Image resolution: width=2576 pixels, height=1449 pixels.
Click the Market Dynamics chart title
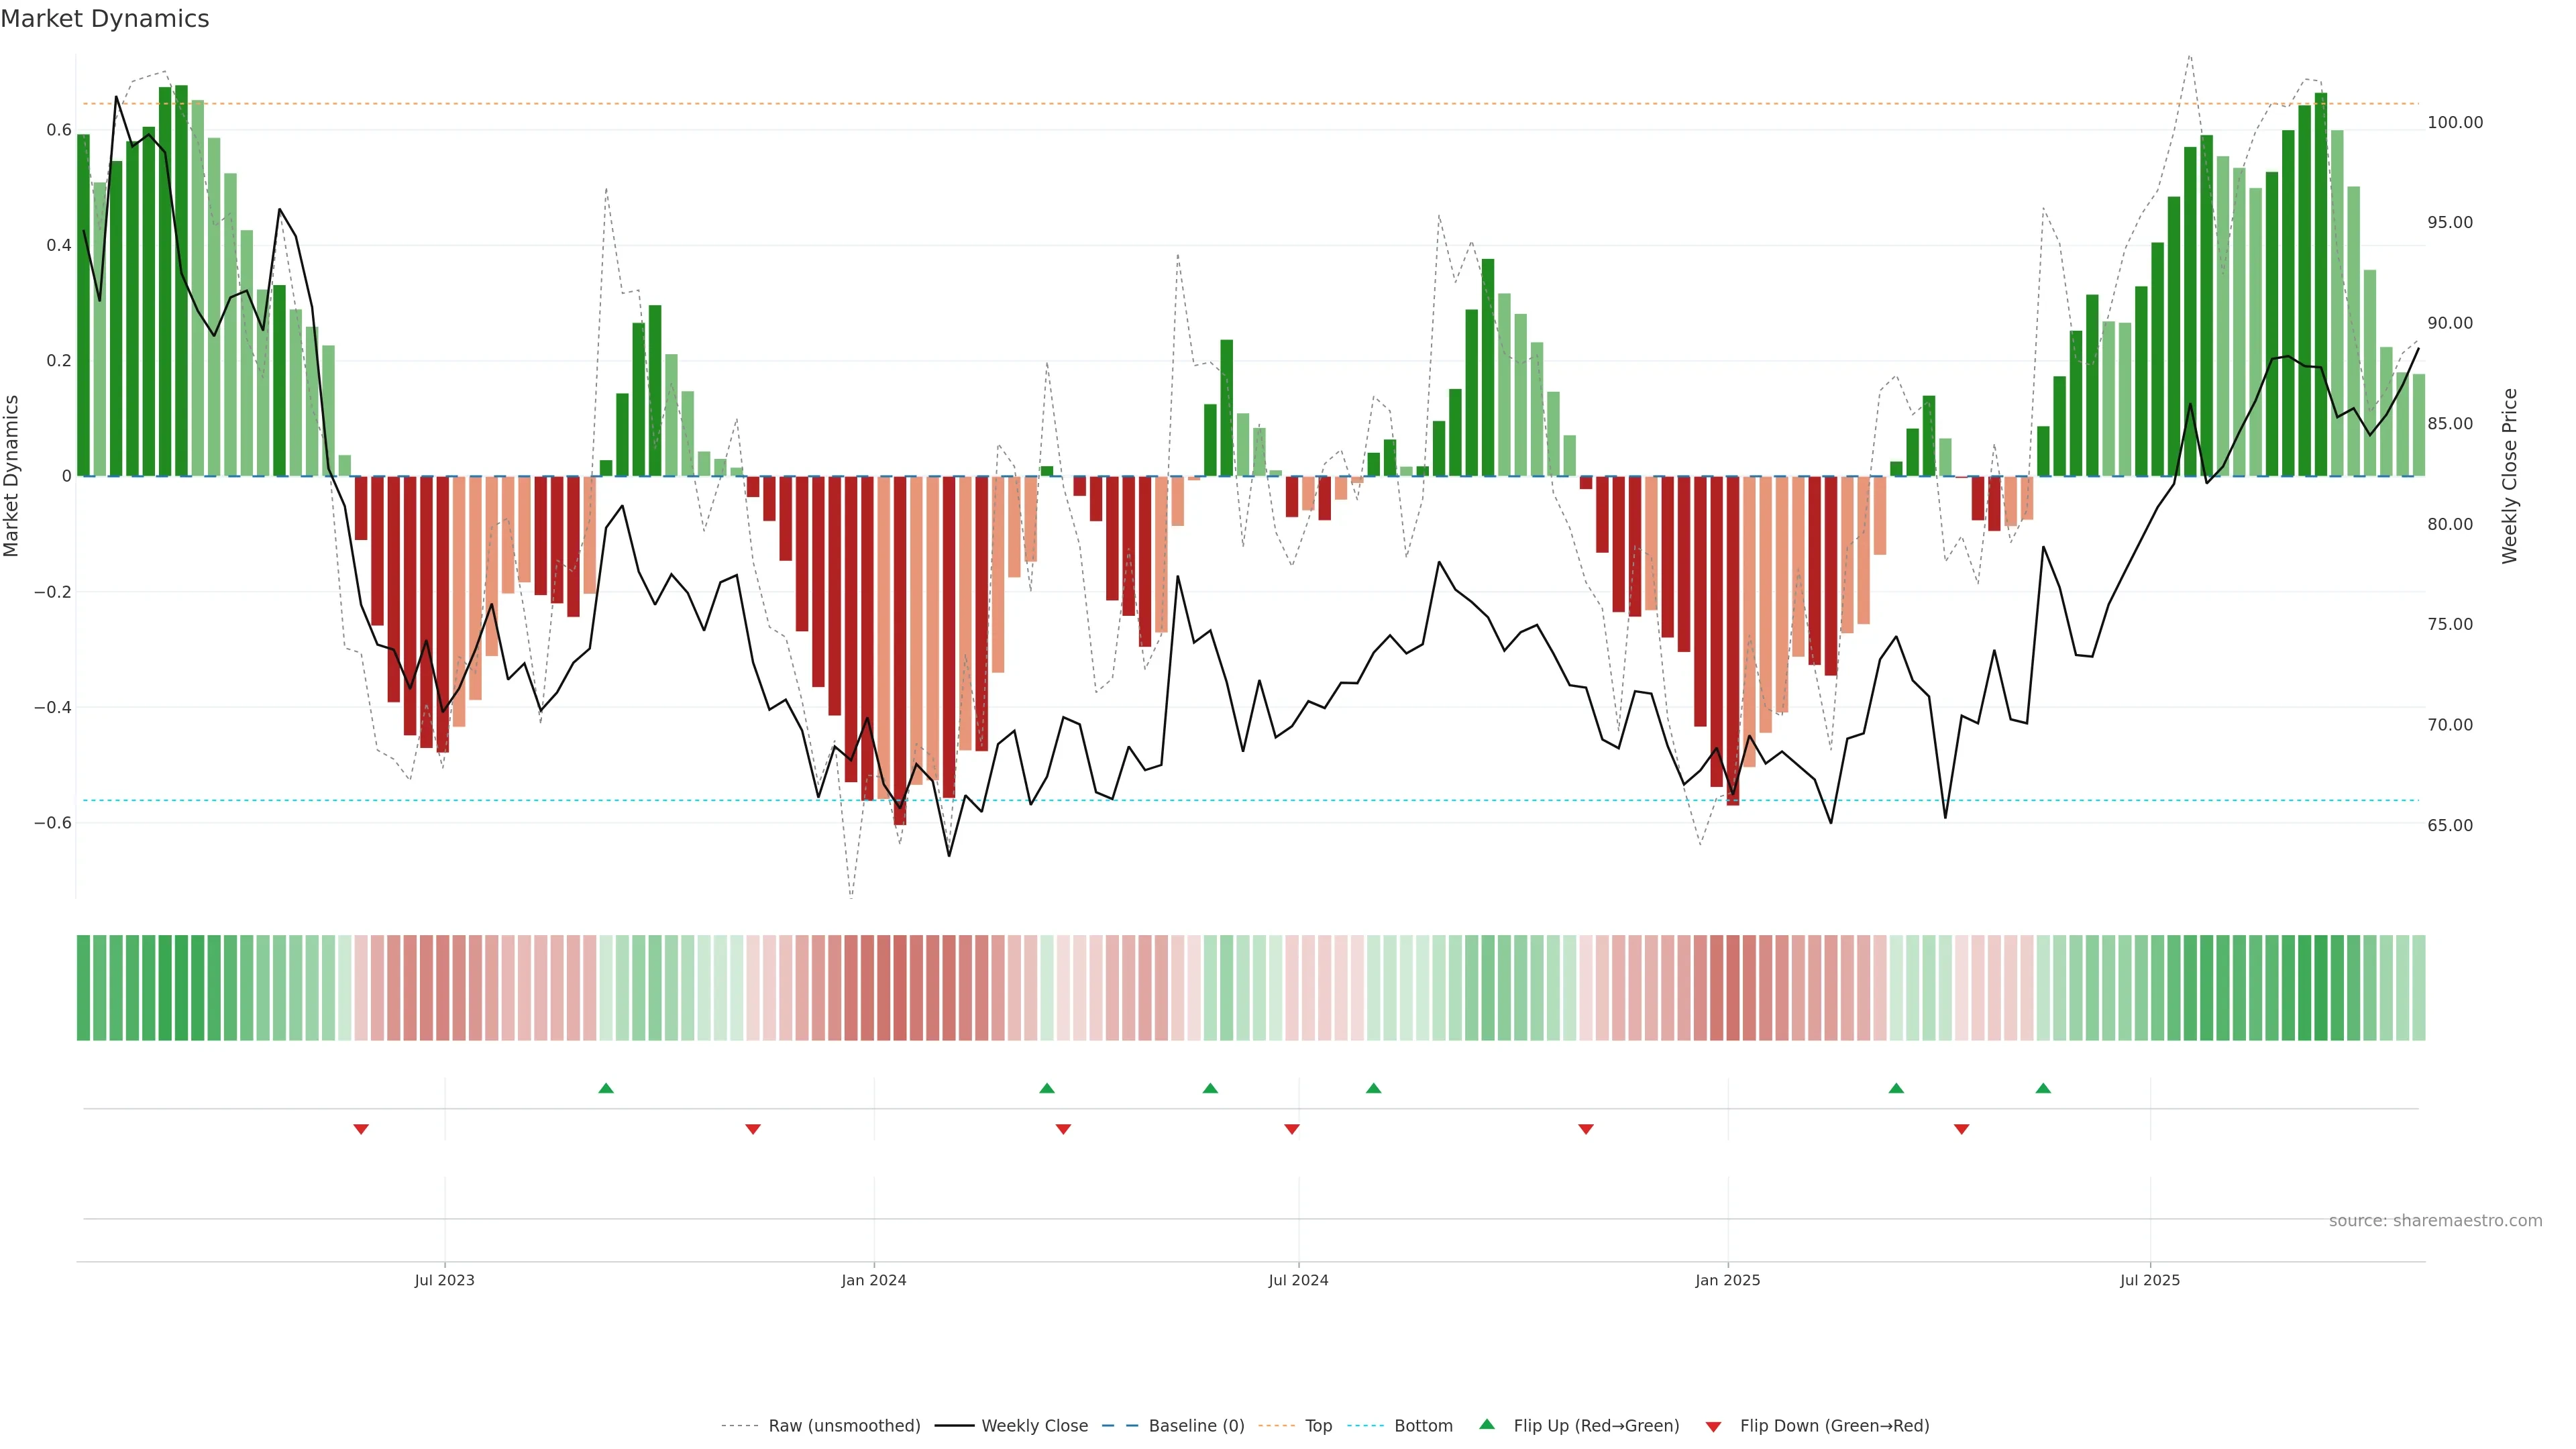(x=105, y=19)
